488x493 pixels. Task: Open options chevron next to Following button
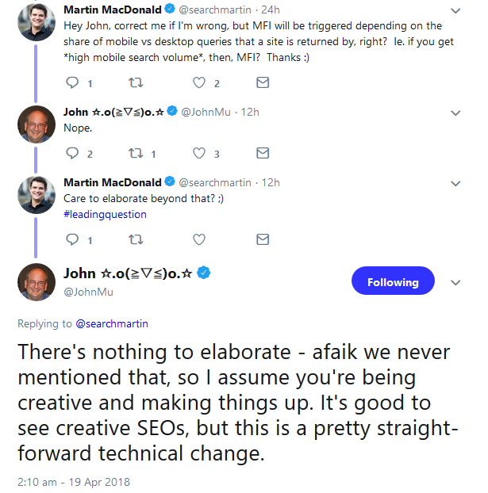pos(455,282)
